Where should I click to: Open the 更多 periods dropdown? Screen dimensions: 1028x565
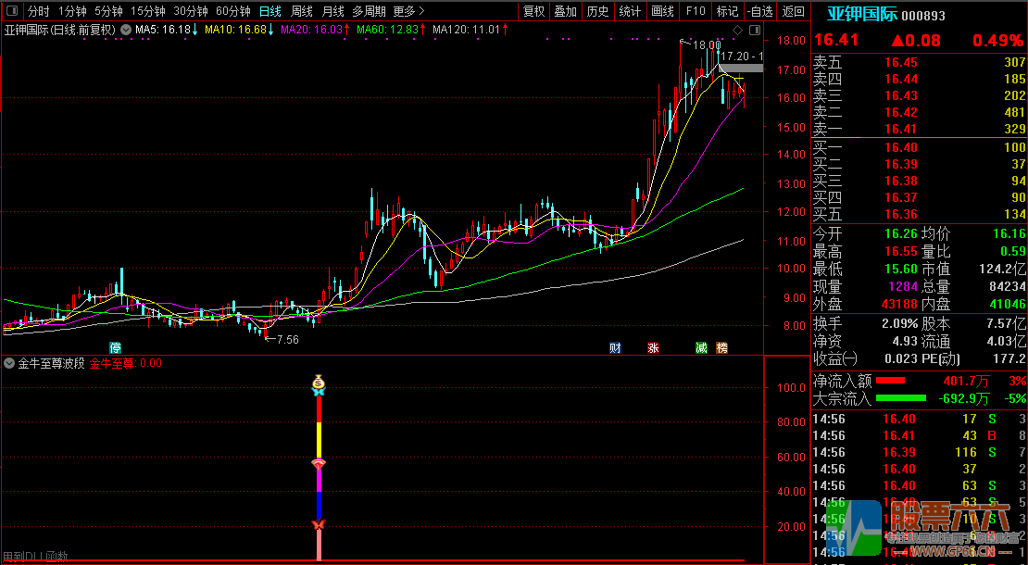tap(408, 11)
